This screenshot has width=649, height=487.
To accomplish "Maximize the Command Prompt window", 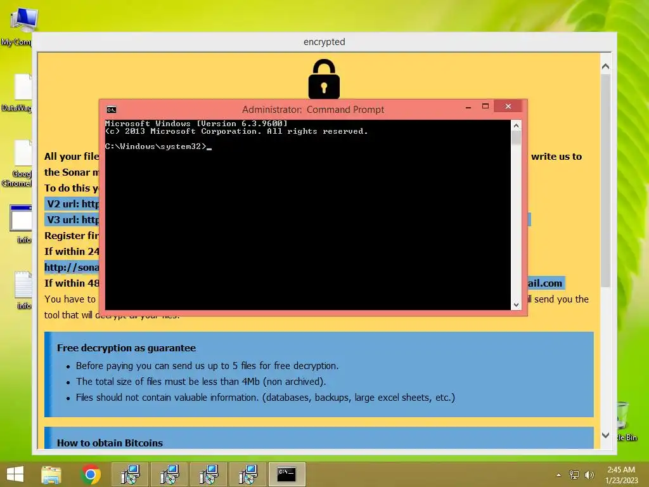I will point(485,107).
